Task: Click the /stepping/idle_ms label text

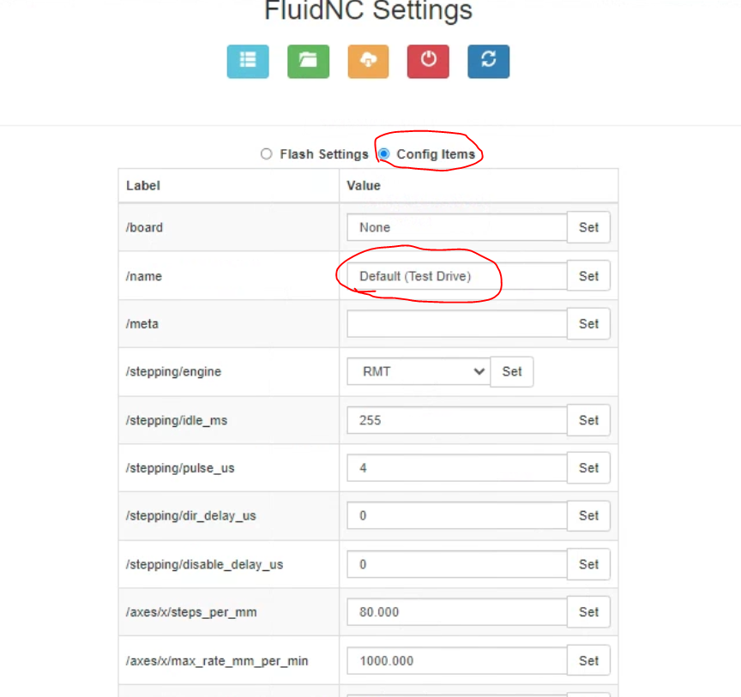Action: pyautogui.click(x=177, y=420)
